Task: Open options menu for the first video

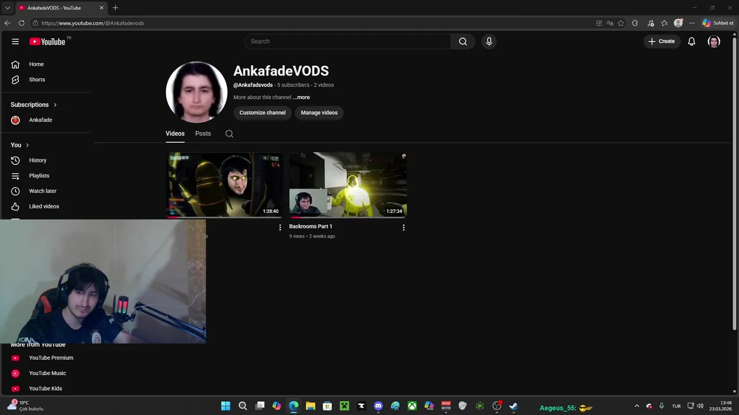Action: point(280,228)
